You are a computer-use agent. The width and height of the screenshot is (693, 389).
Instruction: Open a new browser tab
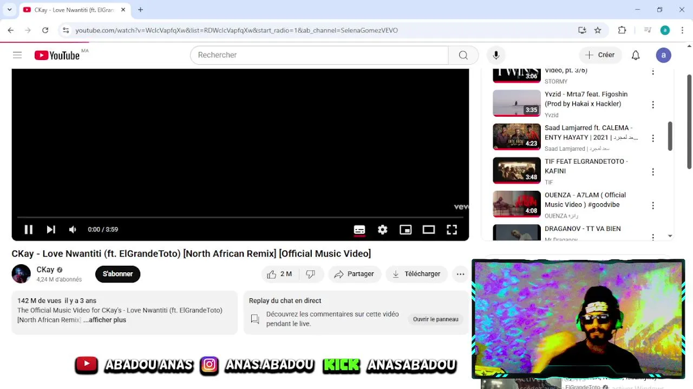(140, 10)
